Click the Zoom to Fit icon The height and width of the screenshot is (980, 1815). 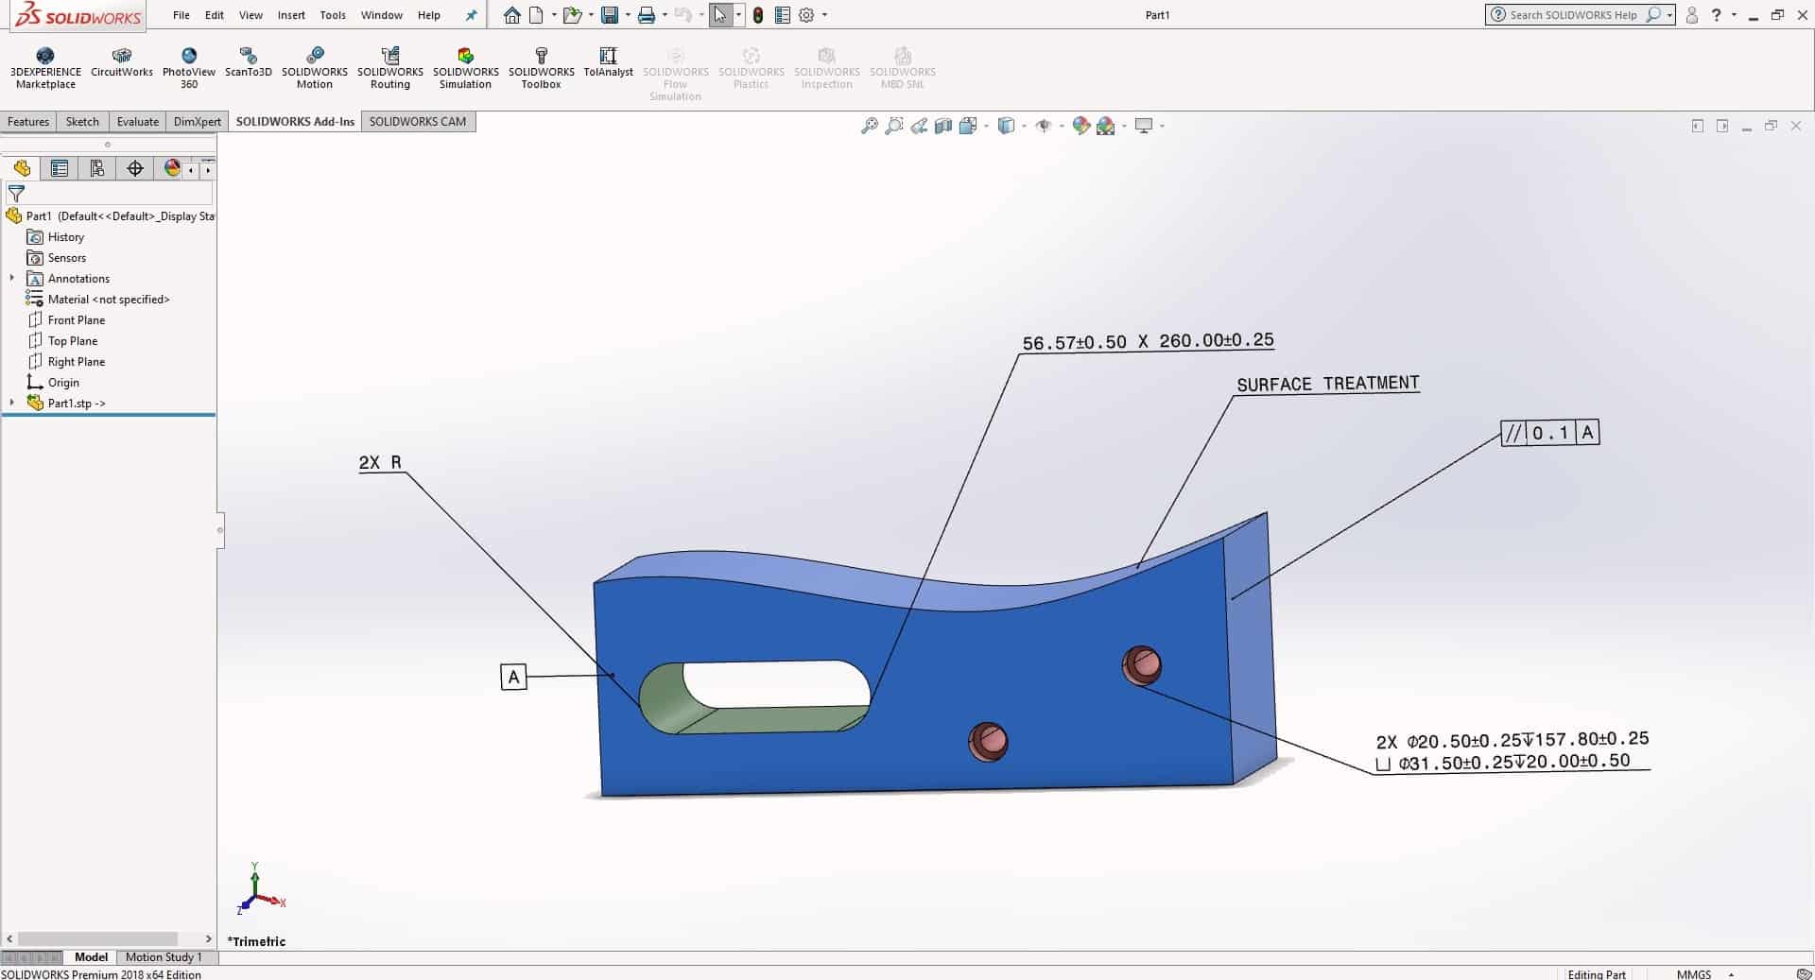tap(869, 125)
